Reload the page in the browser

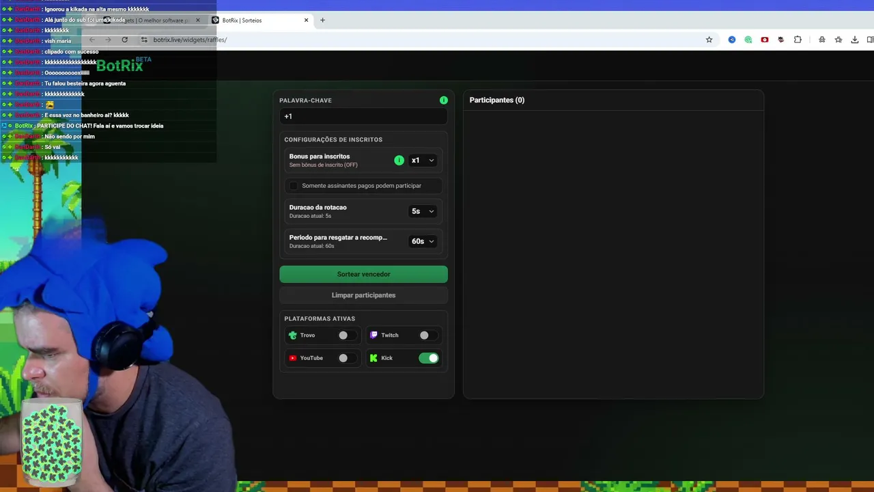(124, 40)
